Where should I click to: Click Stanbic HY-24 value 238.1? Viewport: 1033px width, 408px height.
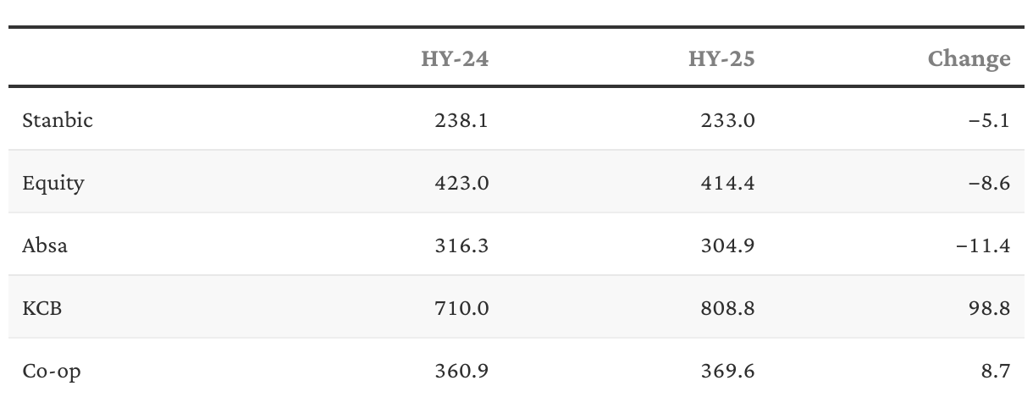[462, 120]
